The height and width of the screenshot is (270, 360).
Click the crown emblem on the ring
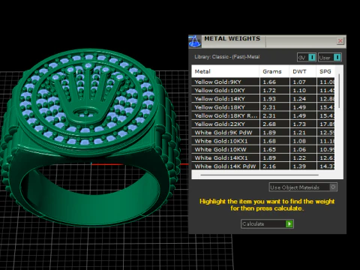88,94
